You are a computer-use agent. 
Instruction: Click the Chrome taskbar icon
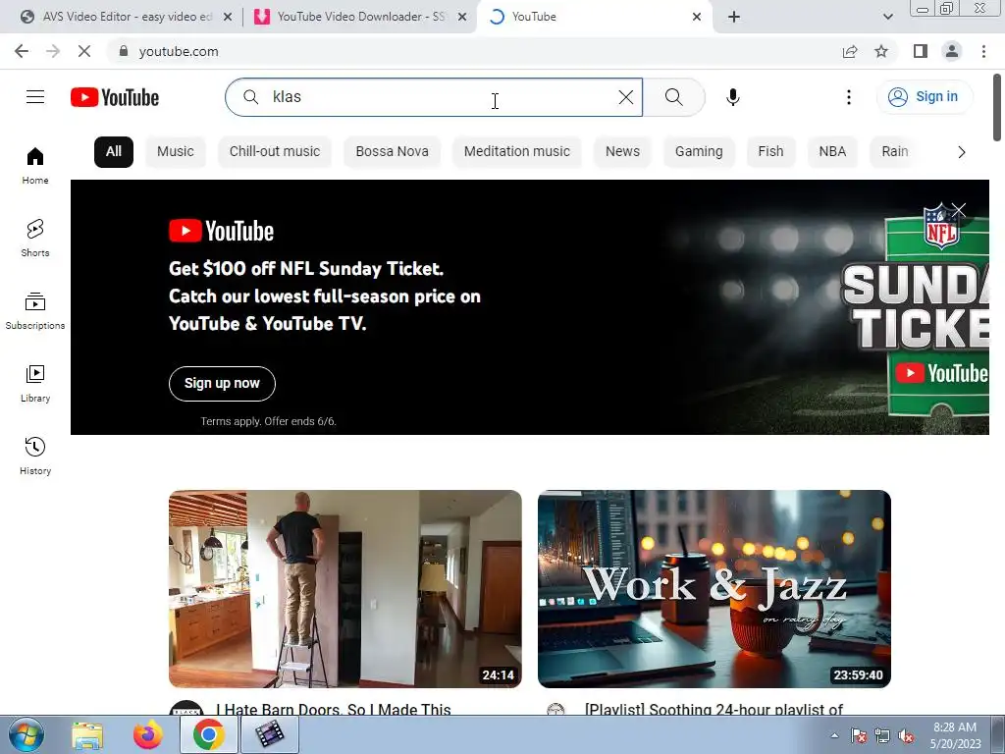point(208,734)
